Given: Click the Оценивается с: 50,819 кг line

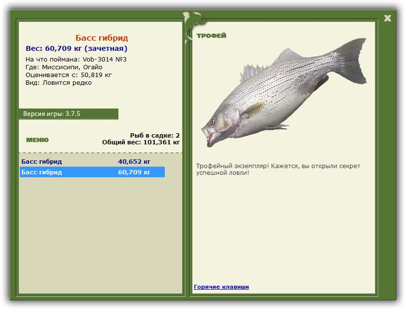Looking at the screenshot, I should 69,75.
